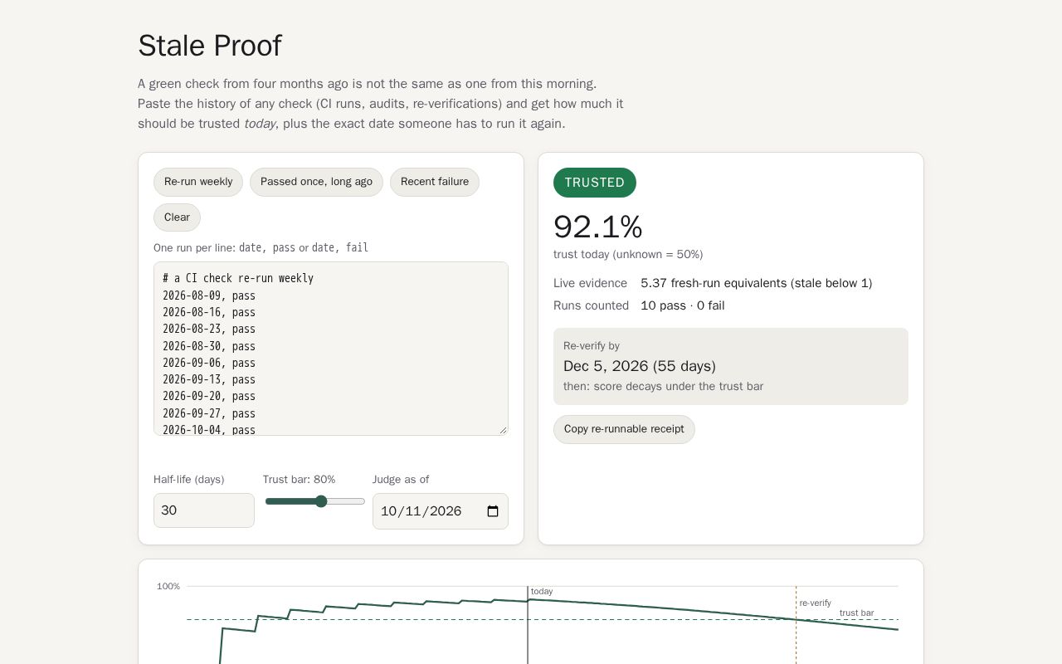The image size is (1062, 664).
Task: Grab the textarea resize handle
Action: point(503,430)
